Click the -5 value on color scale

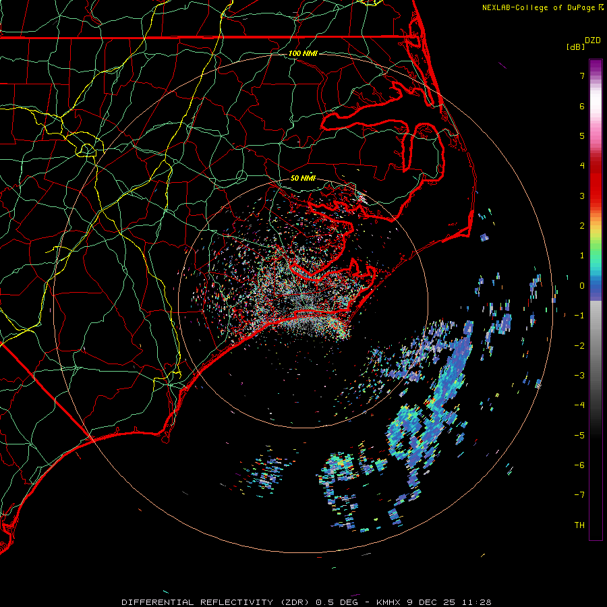579,436
